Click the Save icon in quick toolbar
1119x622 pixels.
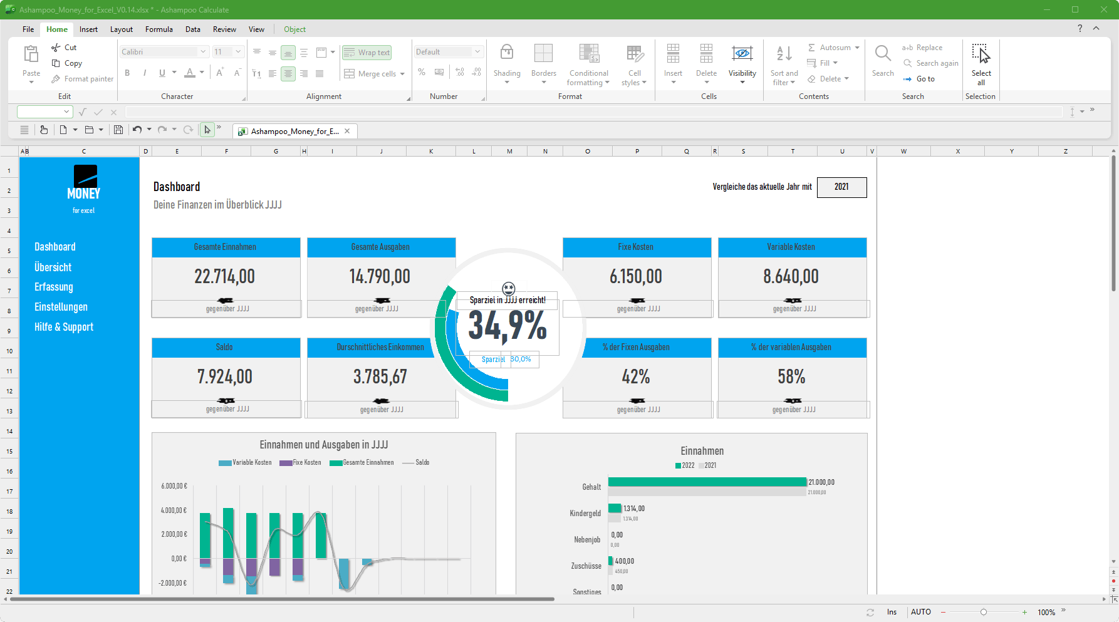118,130
